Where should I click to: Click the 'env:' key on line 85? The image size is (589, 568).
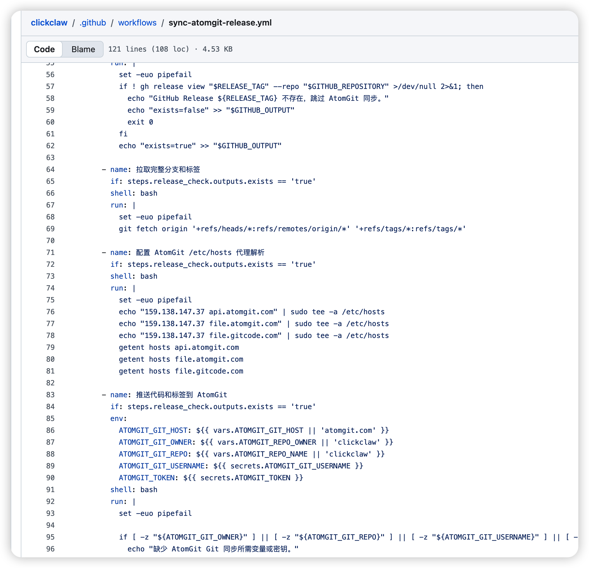click(x=118, y=419)
